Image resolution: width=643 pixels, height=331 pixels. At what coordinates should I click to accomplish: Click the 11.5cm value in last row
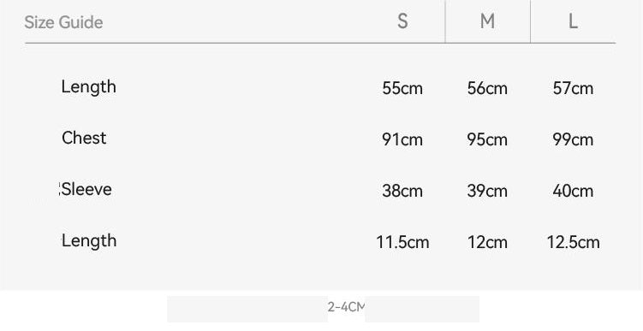point(402,242)
